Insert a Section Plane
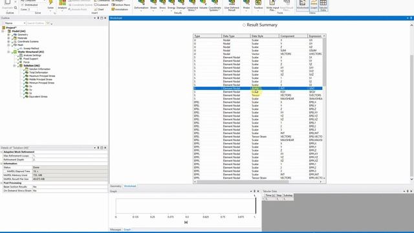The width and height of the screenshot is (414, 233). pyautogui.click(x=121, y=5)
